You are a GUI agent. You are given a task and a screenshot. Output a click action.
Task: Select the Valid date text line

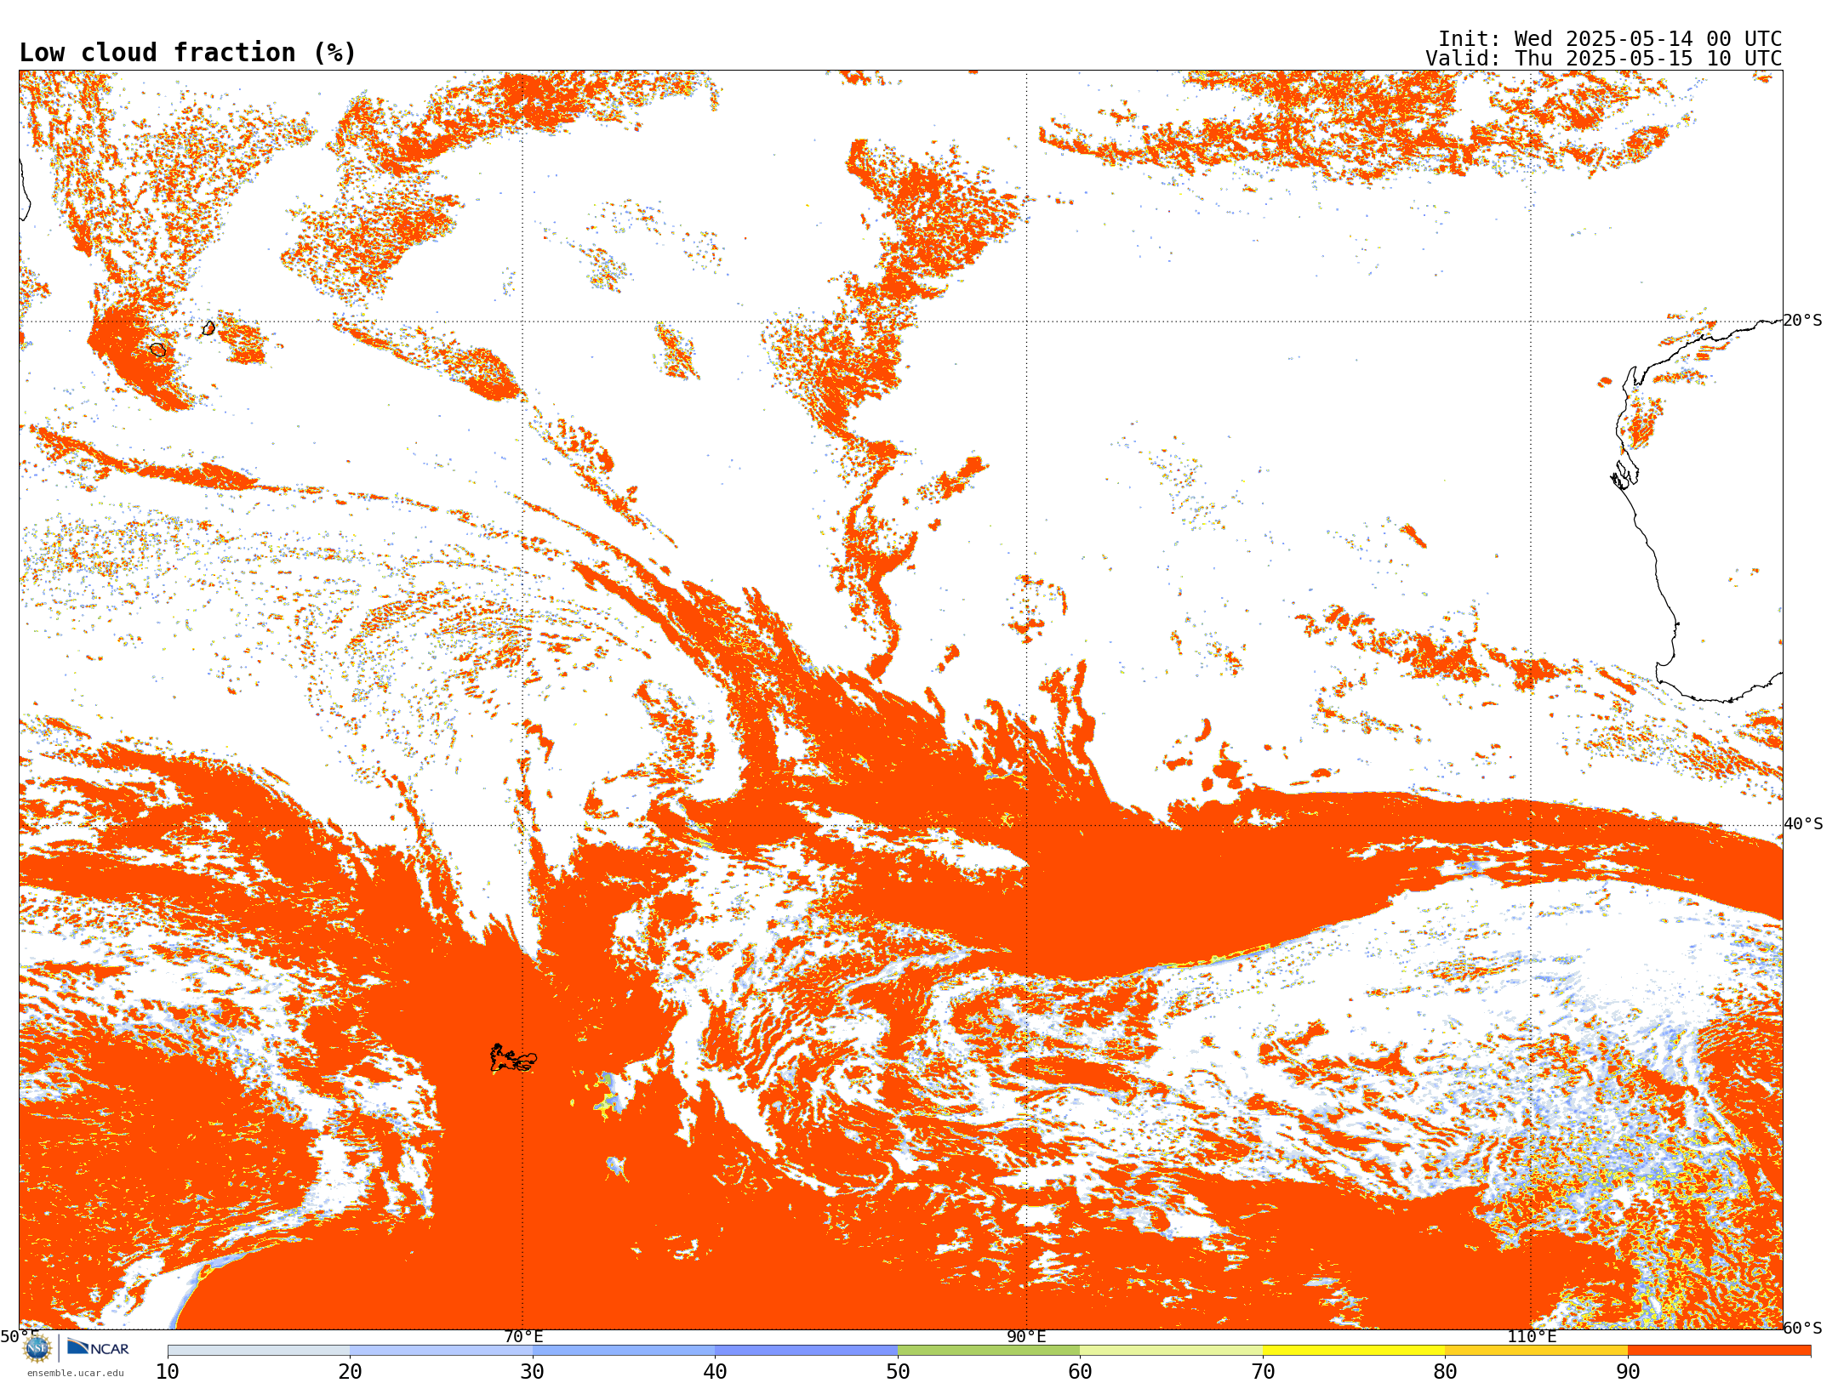click(1603, 59)
